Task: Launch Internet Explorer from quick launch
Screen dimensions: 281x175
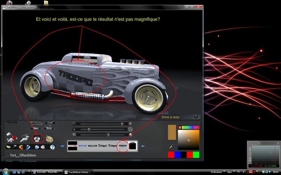Action: 23,172
